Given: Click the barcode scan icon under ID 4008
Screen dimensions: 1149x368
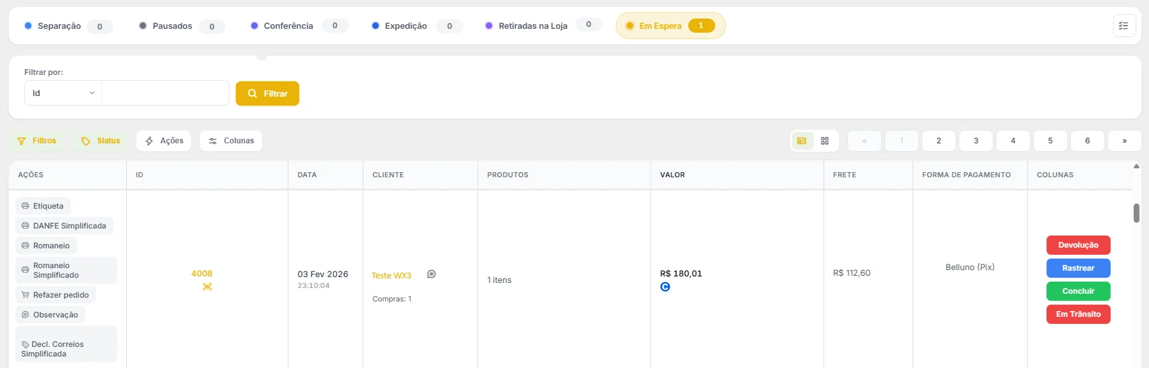Looking at the screenshot, I should coord(207,287).
